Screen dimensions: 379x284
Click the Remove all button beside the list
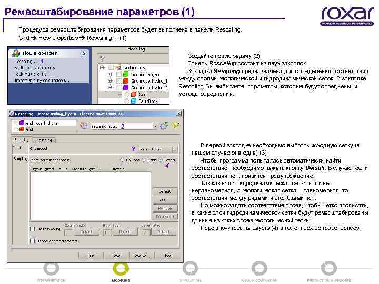coord(165,217)
